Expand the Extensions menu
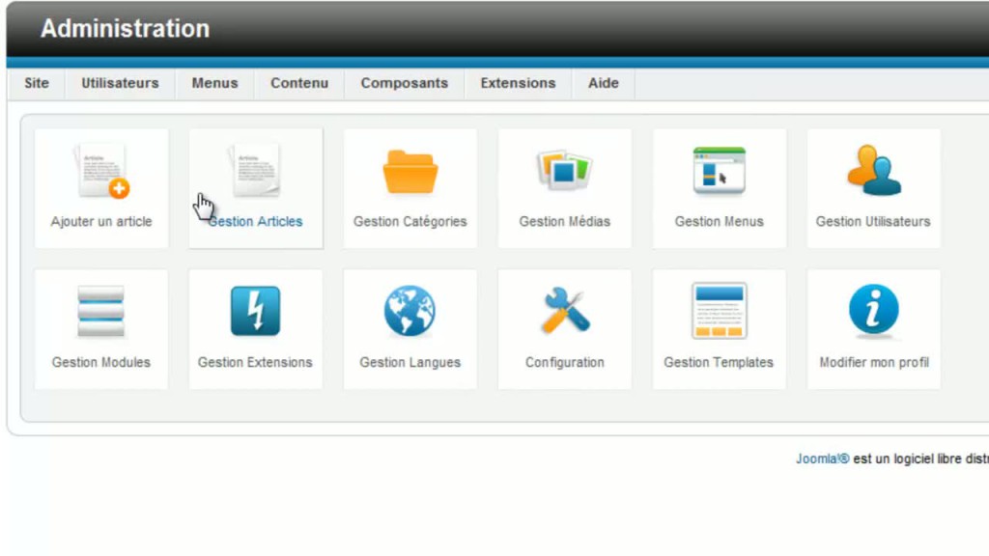The image size is (989, 556). pyautogui.click(x=518, y=83)
